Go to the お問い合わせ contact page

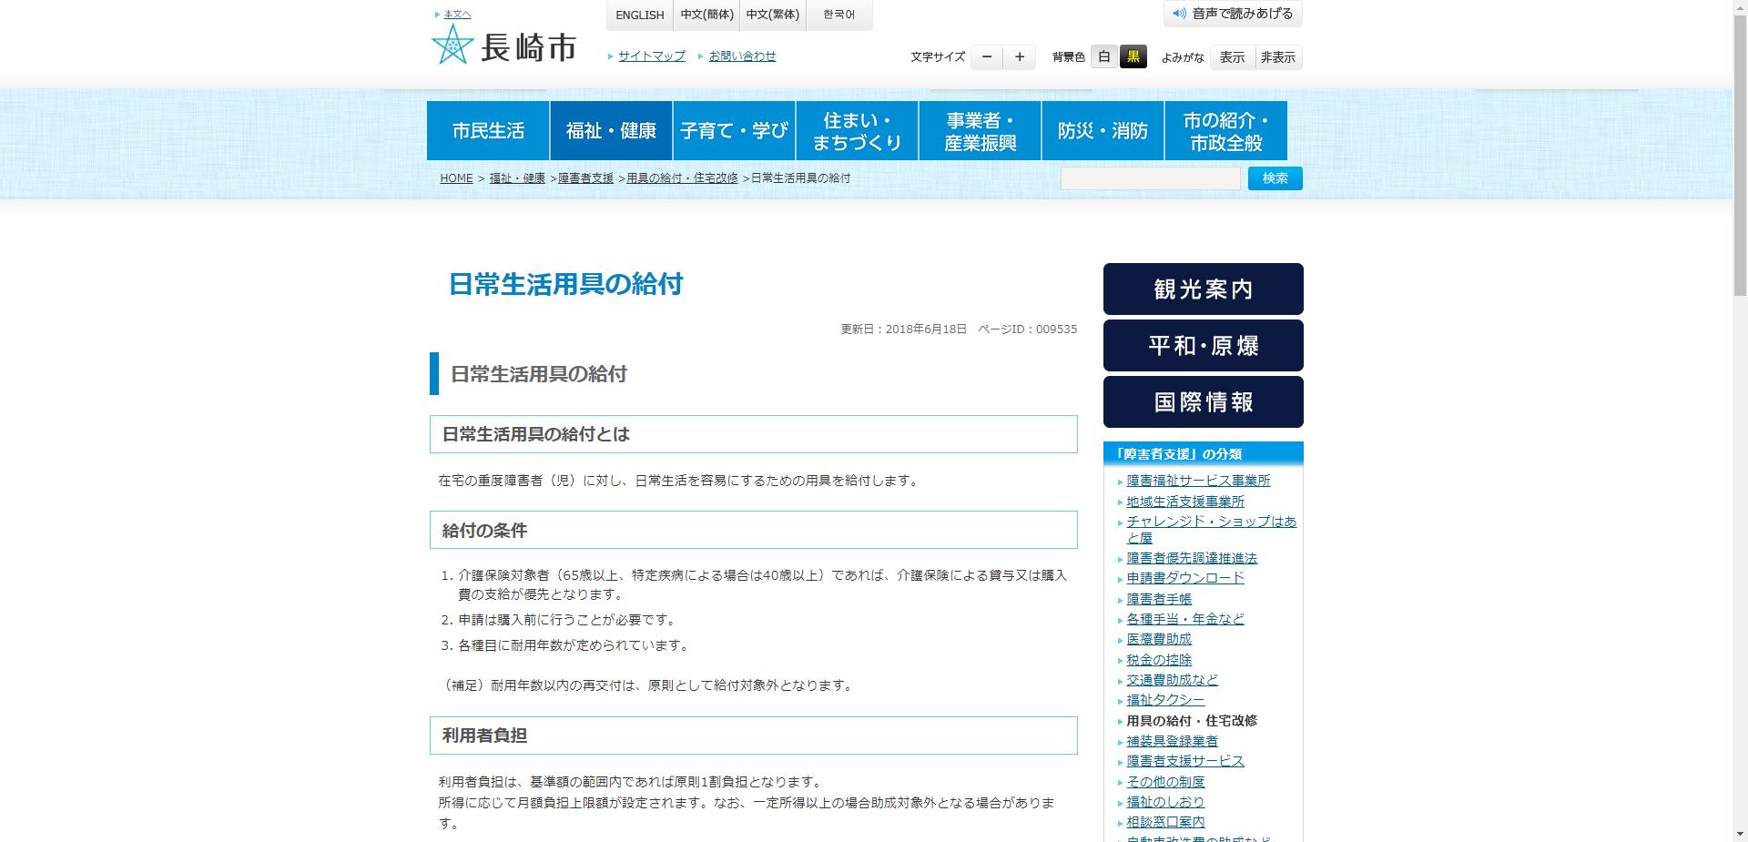point(742,56)
